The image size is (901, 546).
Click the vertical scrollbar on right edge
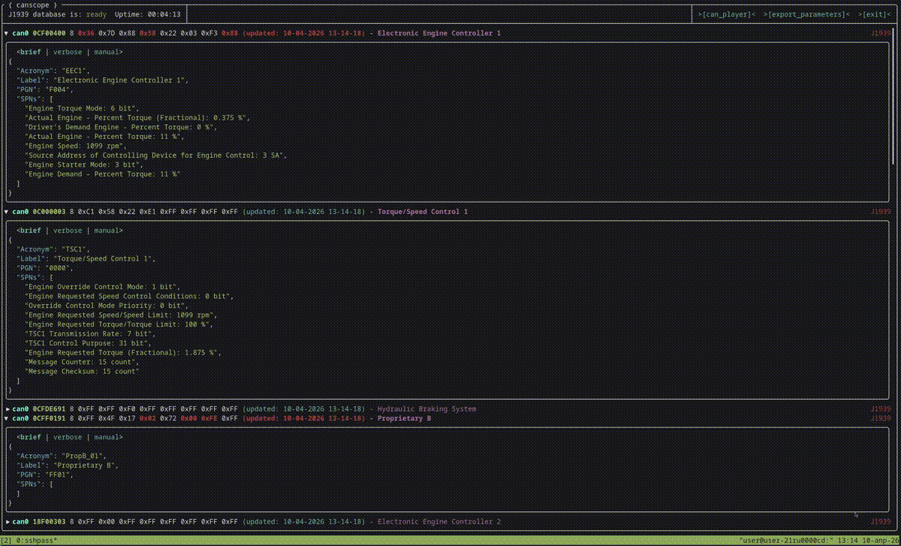[894, 98]
